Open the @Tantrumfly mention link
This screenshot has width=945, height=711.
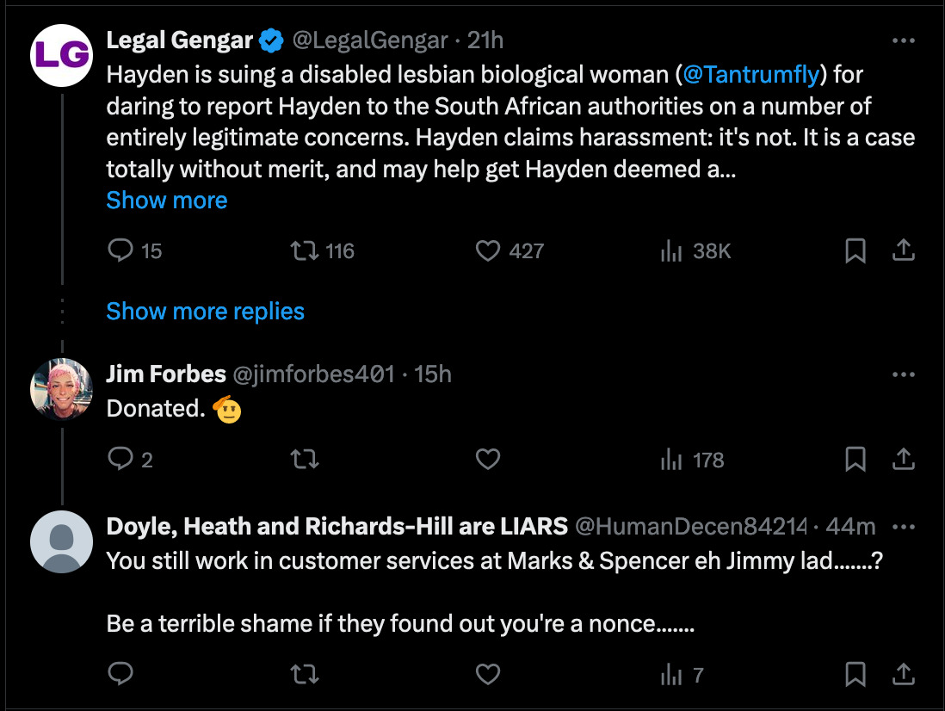pyautogui.click(x=750, y=75)
